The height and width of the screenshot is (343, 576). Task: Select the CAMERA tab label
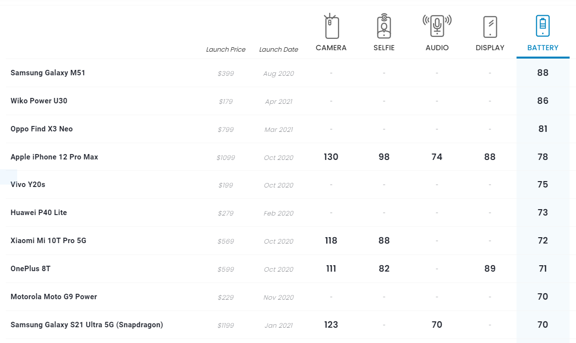click(x=331, y=48)
